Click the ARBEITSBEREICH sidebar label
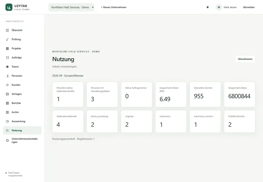The width and height of the screenshot is (263, 182). [15, 21]
